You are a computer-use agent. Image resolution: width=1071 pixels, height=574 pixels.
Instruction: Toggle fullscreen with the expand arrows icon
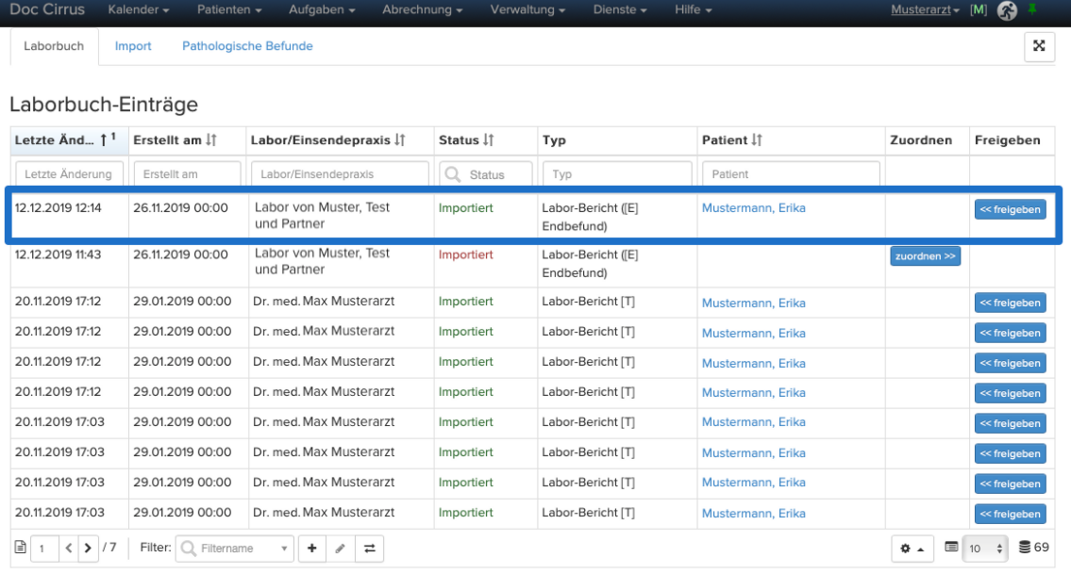tap(1039, 46)
